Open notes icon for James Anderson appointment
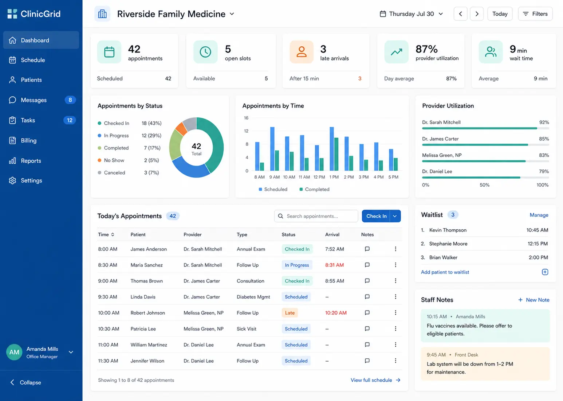 (367, 249)
